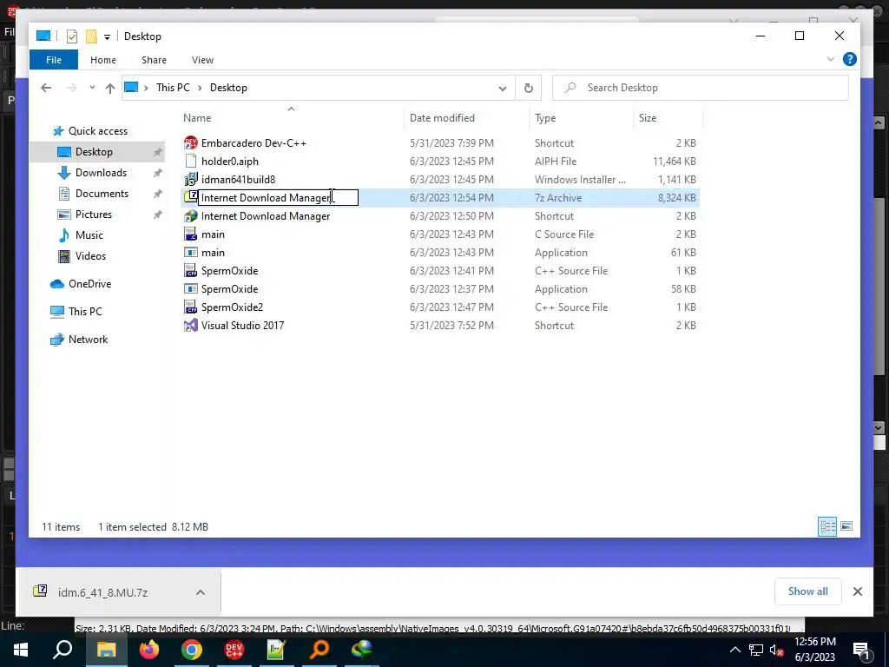
Task: Open address bar history dropdown
Action: click(x=503, y=88)
